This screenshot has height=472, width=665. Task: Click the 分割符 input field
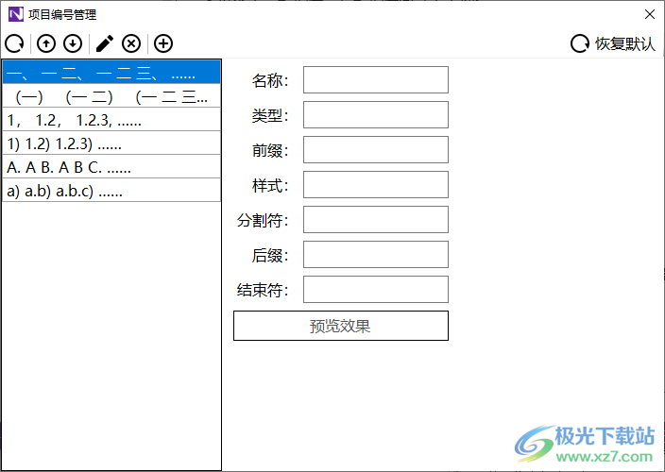pyautogui.click(x=376, y=219)
